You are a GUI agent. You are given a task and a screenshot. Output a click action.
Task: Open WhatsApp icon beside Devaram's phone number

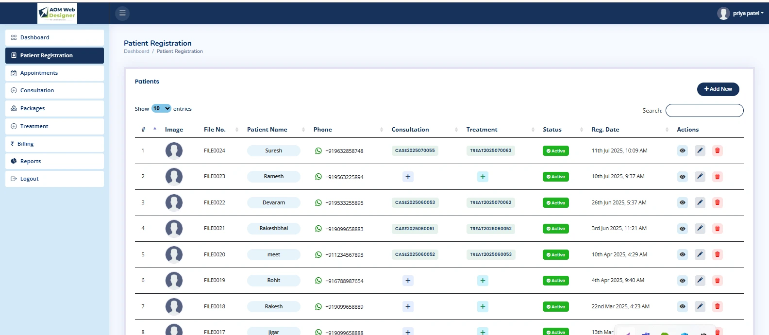(318, 203)
